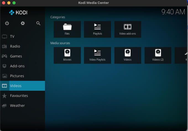Click the 9:40 AM clock
The width and height of the screenshot is (188, 131).
click(173, 12)
